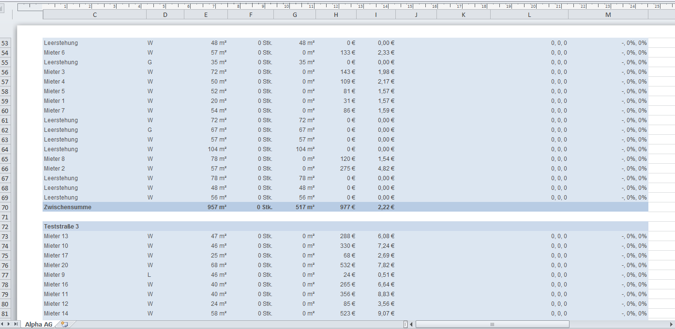
Task: Select column J header
Action: coord(416,15)
